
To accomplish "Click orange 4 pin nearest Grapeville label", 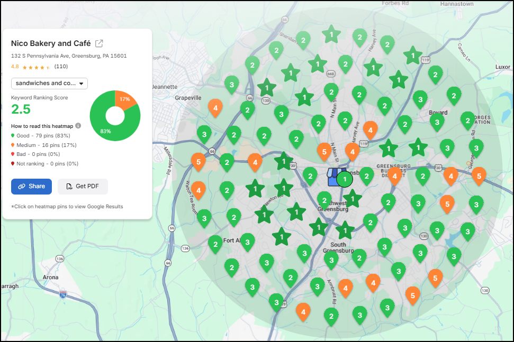I will [x=215, y=108].
